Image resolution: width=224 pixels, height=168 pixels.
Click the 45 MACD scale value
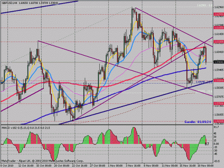[x=215, y=134]
